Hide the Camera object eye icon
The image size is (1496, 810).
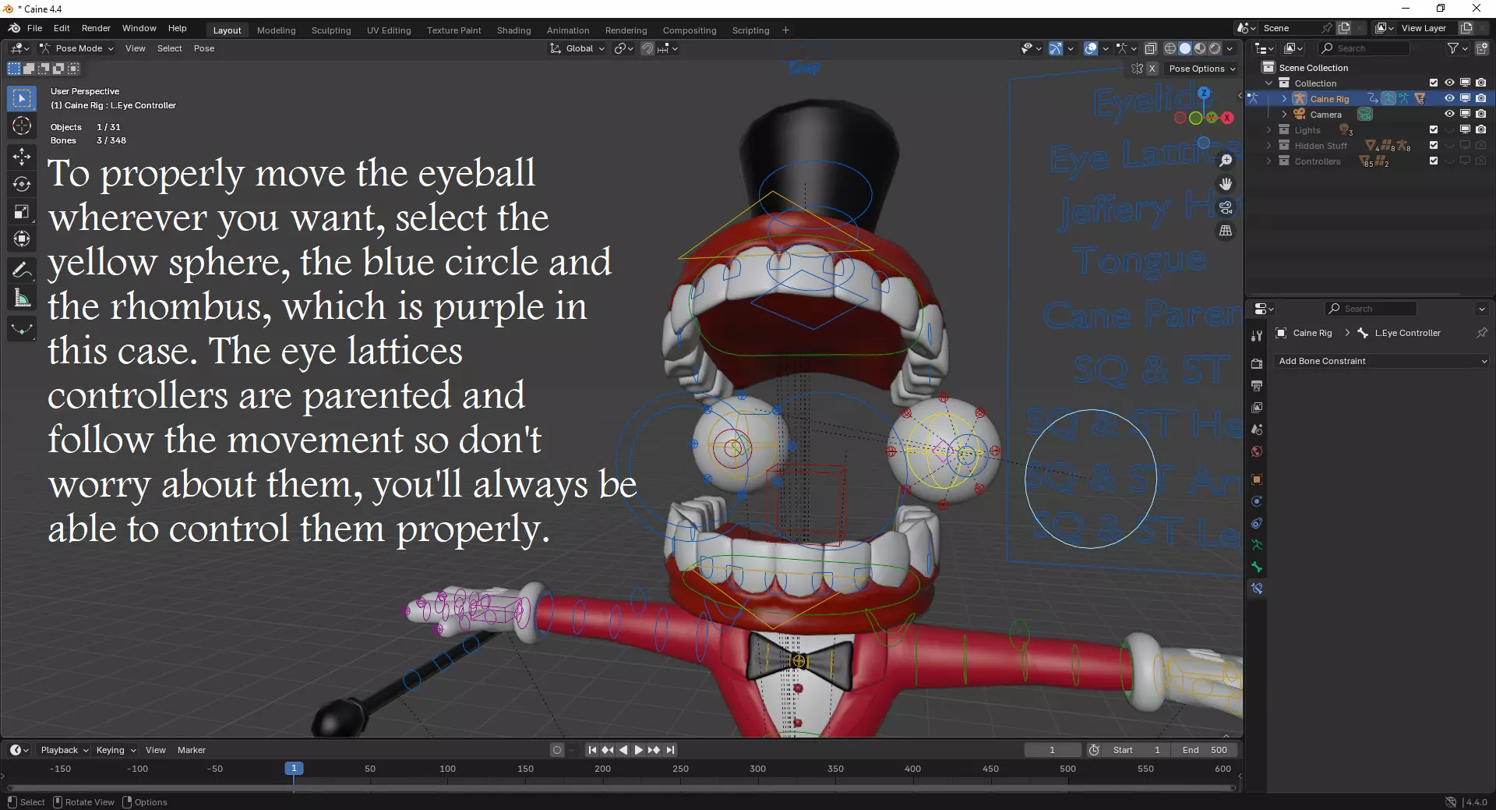[x=1449, y=115]
